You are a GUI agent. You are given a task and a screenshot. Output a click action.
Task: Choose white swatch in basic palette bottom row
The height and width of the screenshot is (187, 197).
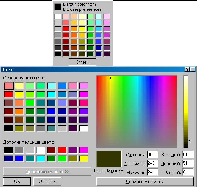[x=84, y=128]
